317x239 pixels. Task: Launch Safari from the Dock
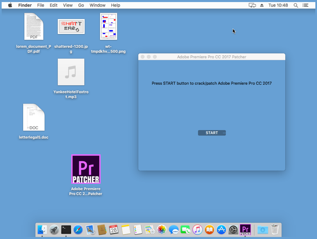pos(78,229)
